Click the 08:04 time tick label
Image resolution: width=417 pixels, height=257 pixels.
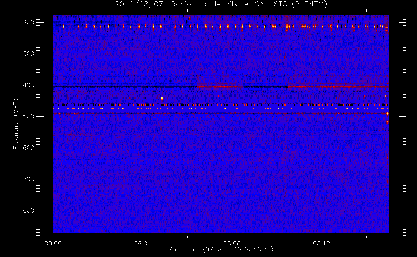tap(143, 243)
